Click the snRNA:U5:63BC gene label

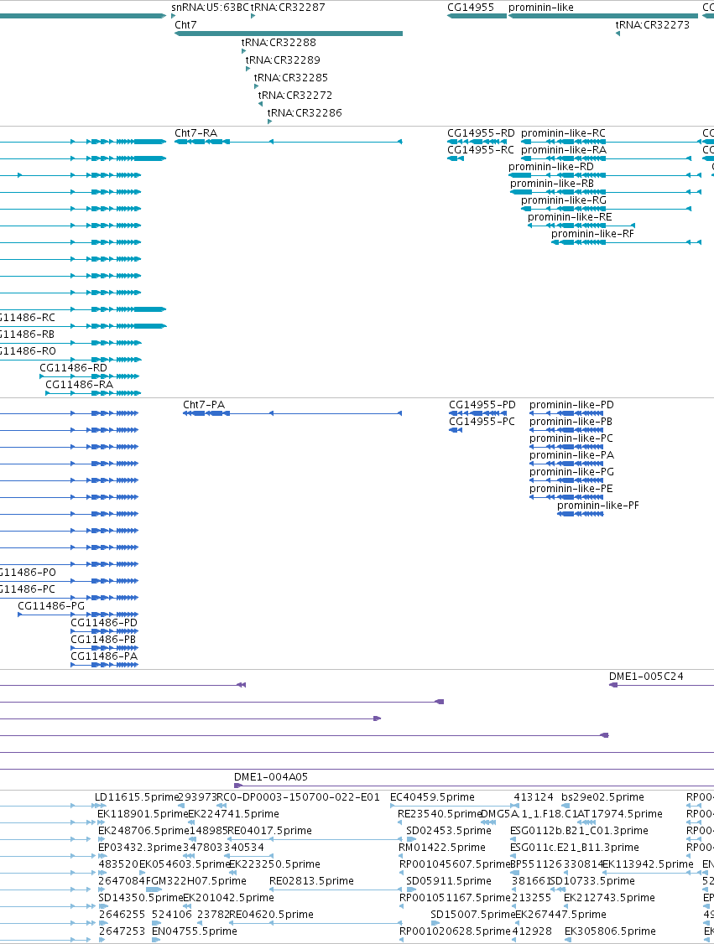coord(210,8)
